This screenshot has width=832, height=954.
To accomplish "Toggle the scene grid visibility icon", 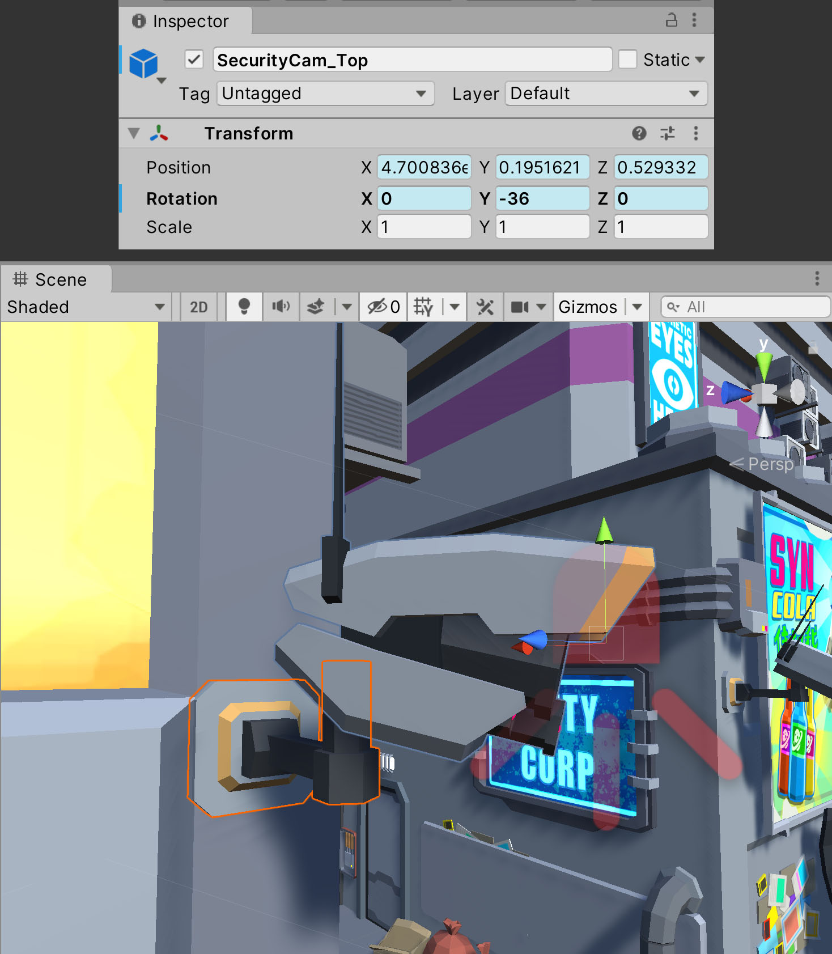I will pyautogui.click(x=423, y=307).
